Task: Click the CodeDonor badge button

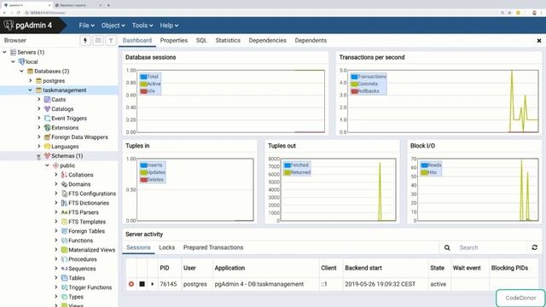Action: coord(520,298)
